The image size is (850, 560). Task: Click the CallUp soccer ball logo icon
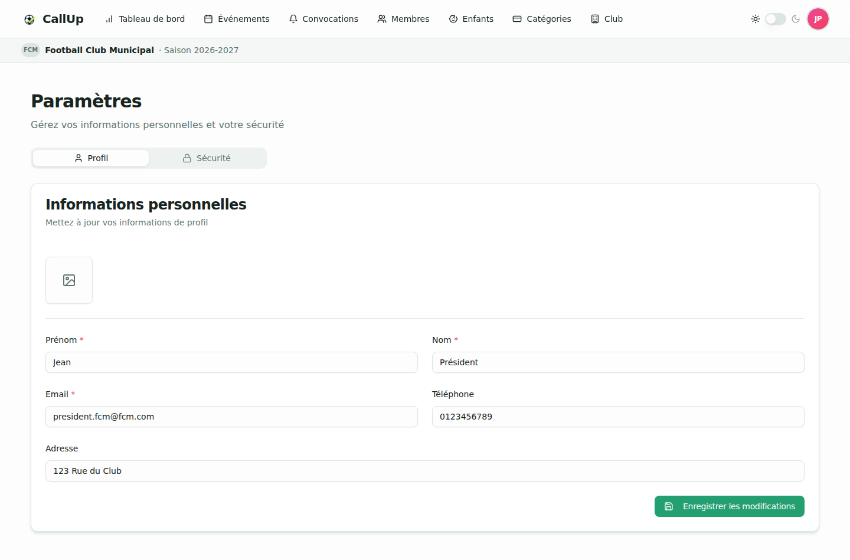click(x=30, y=19)
